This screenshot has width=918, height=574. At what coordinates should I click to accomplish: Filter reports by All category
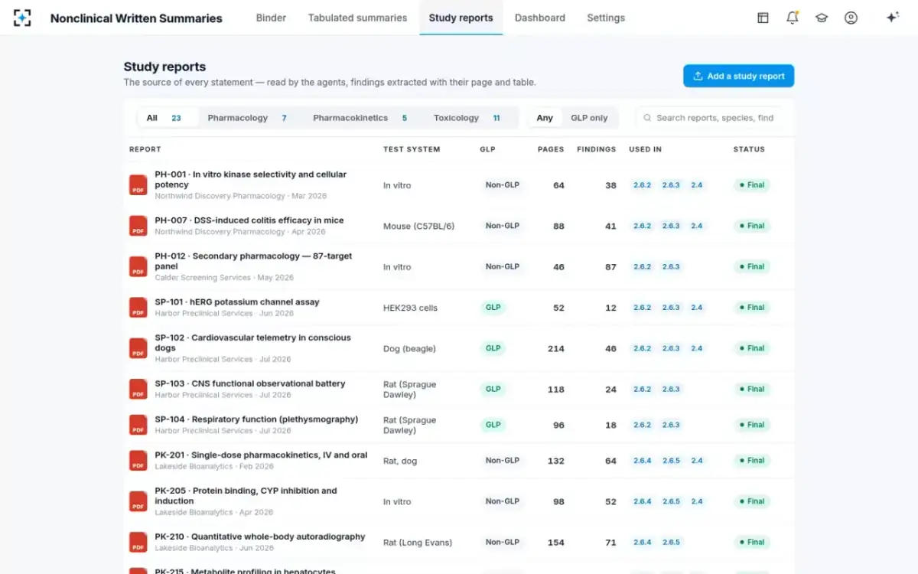pos(168,118)
